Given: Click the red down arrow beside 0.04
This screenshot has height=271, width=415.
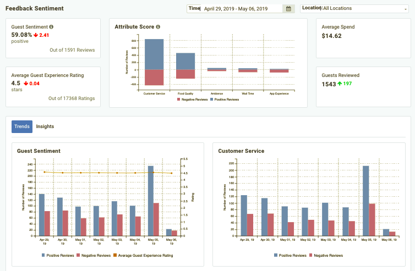Looking at the screenshot, I should 26,84.
